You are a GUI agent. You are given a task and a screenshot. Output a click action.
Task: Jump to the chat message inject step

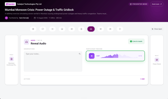[43, 29]
